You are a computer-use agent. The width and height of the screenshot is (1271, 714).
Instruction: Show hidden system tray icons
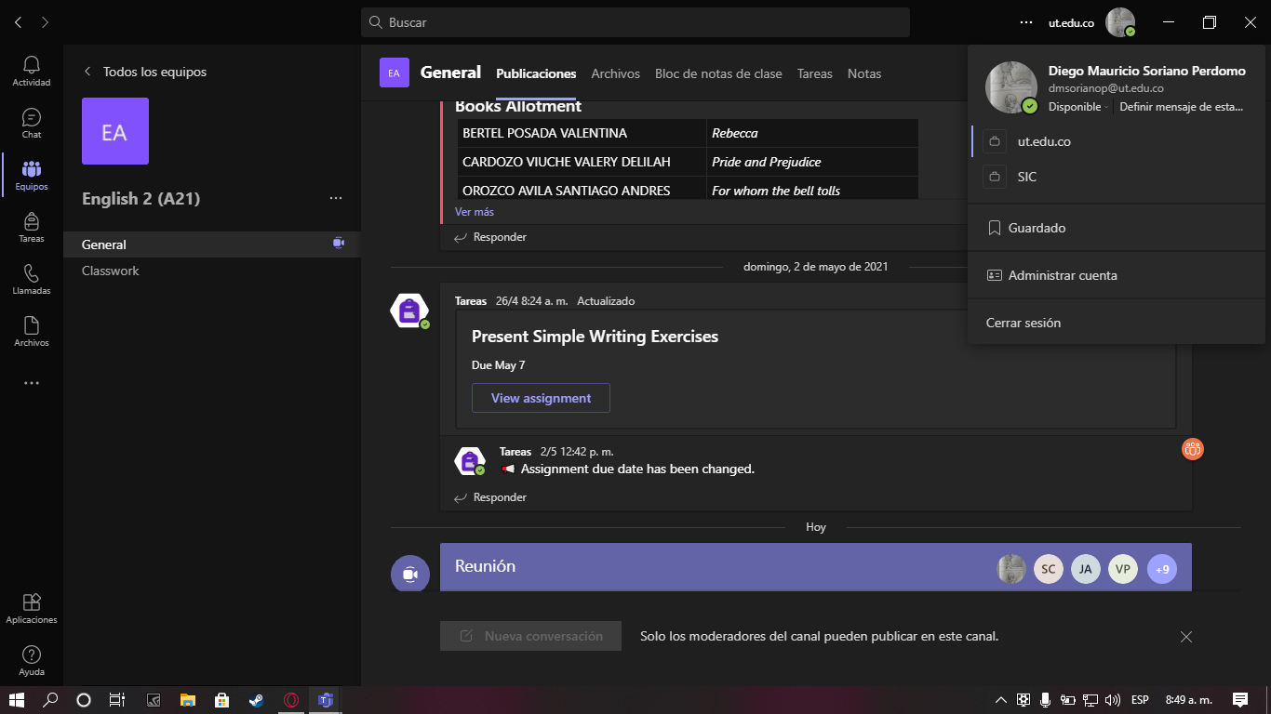[x=1001, y=700]
